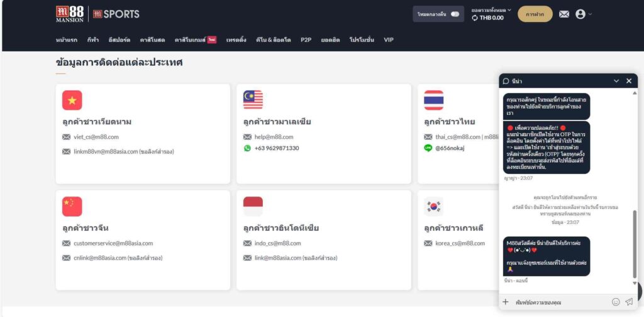Viewport: 644px width, 317px height.
Task: Click the gold deposit button
Action: coord(535,14)
